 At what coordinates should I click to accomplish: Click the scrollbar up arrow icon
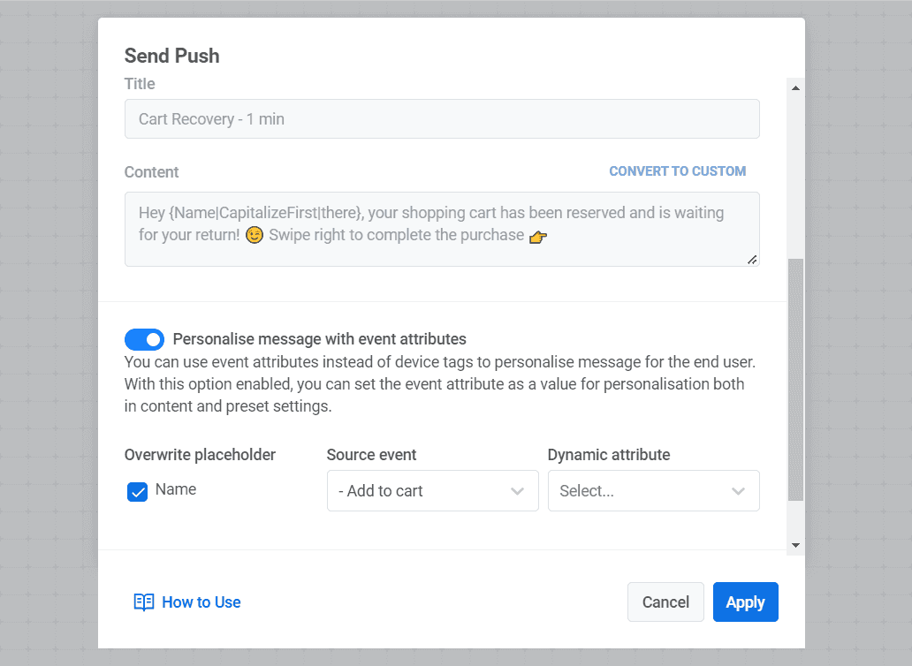tap(795, 87)
